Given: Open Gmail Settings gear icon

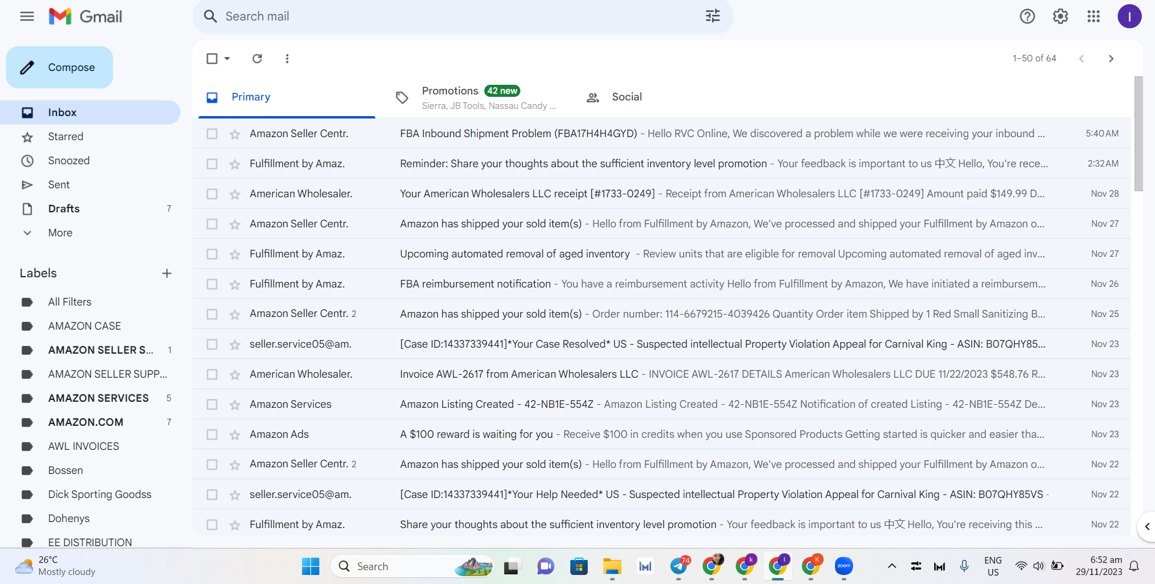Looking at the screenshot, I should [1060, 16].
